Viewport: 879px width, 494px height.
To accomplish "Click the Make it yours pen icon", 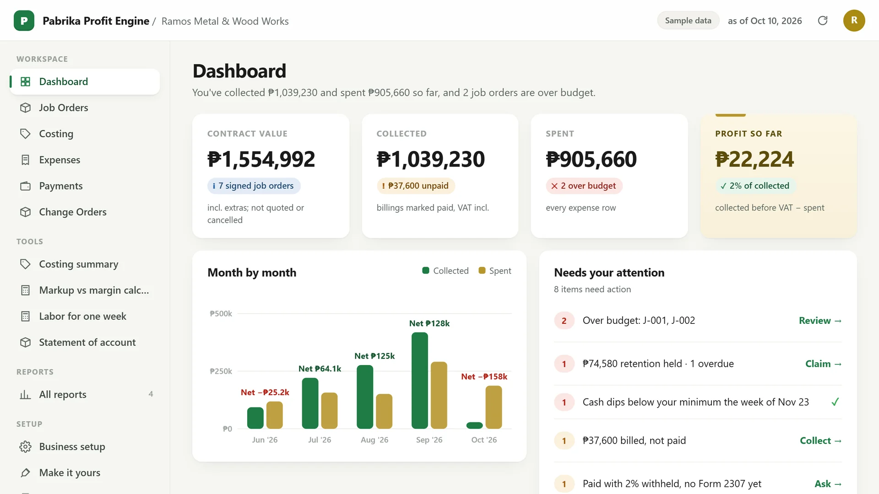I will pos(25,473).
